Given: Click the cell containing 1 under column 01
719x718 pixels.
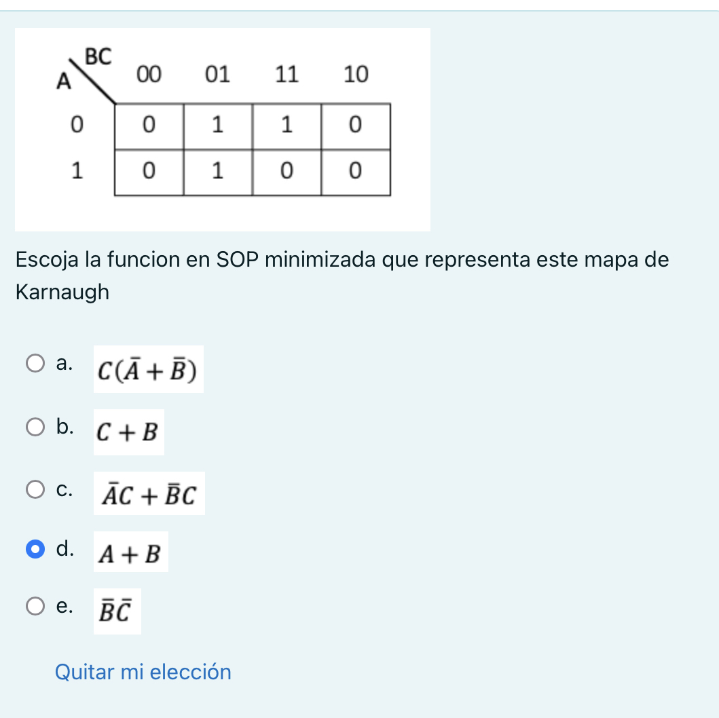Looking at the screenshot, I should click(x=217, y=125).
